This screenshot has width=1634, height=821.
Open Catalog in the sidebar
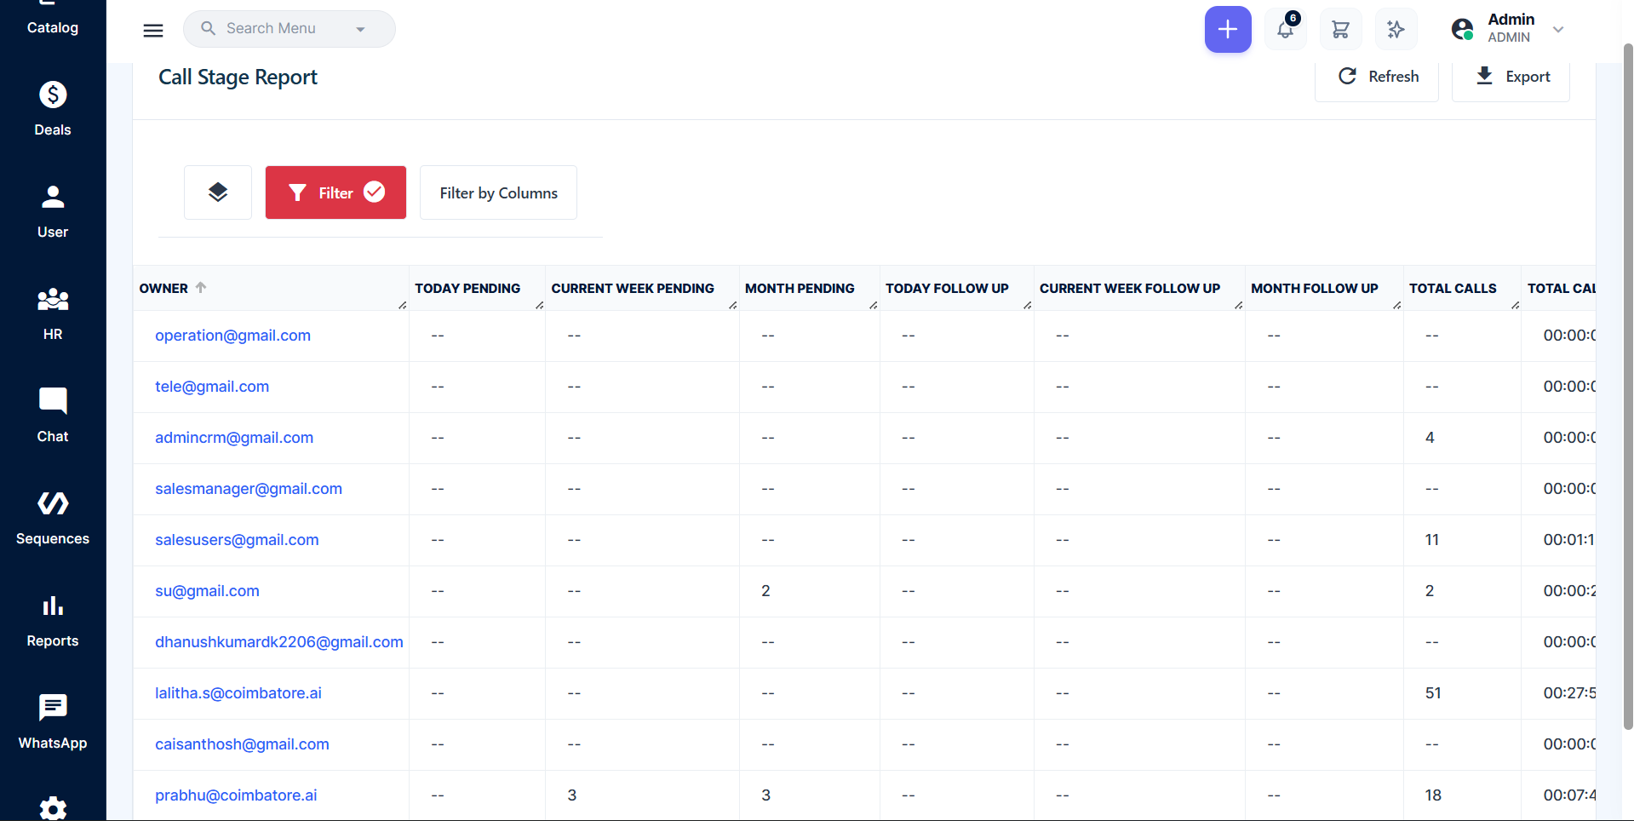click(x=53, y=19)
